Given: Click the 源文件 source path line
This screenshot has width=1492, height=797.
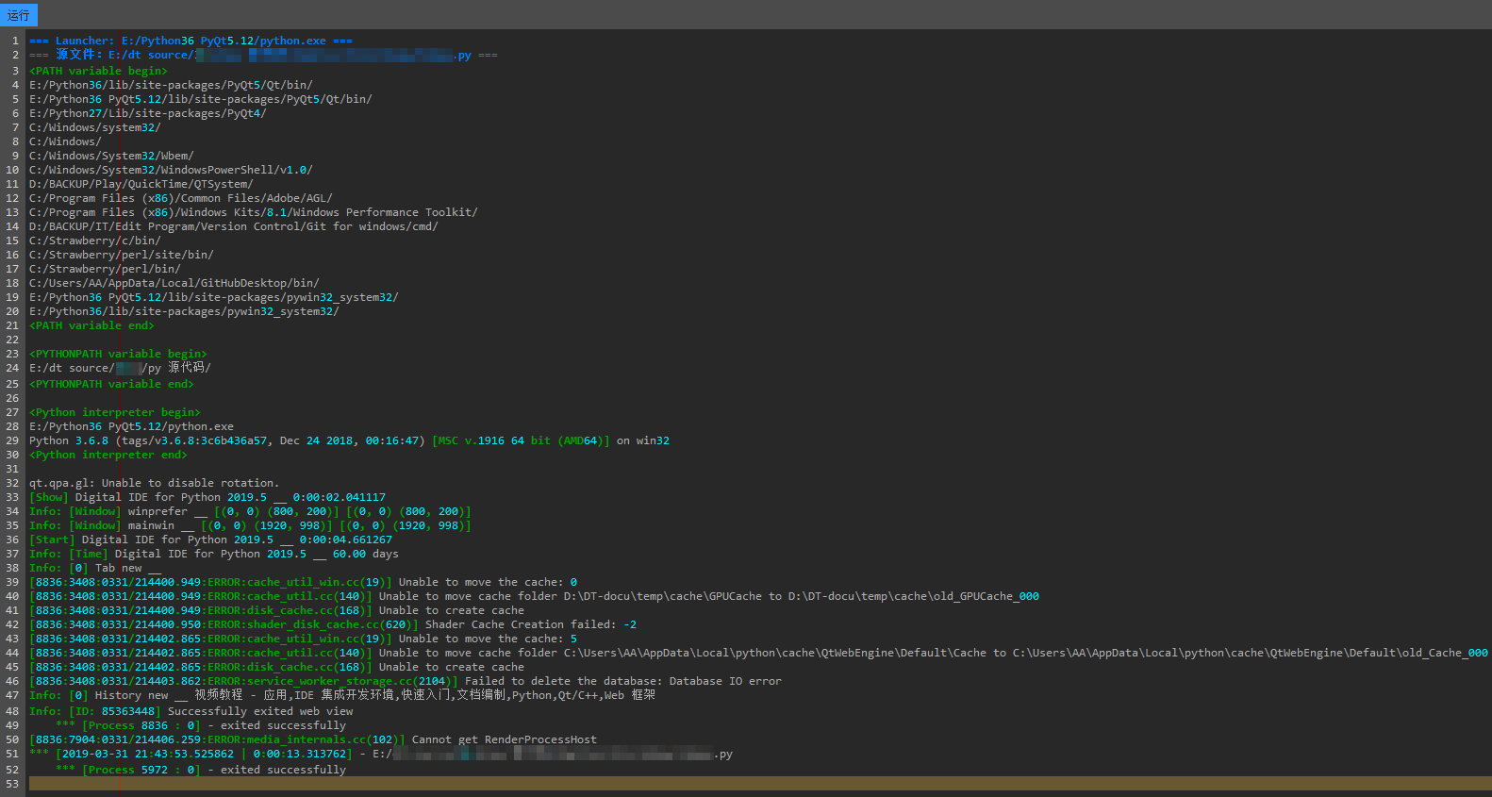Looking at the screenshot, I should click(x=263, y=55).
